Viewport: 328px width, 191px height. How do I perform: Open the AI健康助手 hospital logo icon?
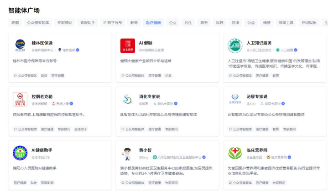20,153
